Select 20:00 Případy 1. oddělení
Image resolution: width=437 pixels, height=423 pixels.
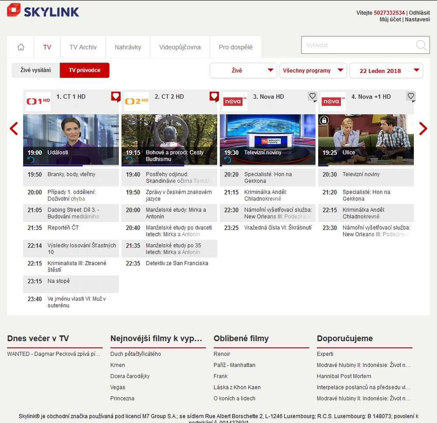(x=71, y=195)
